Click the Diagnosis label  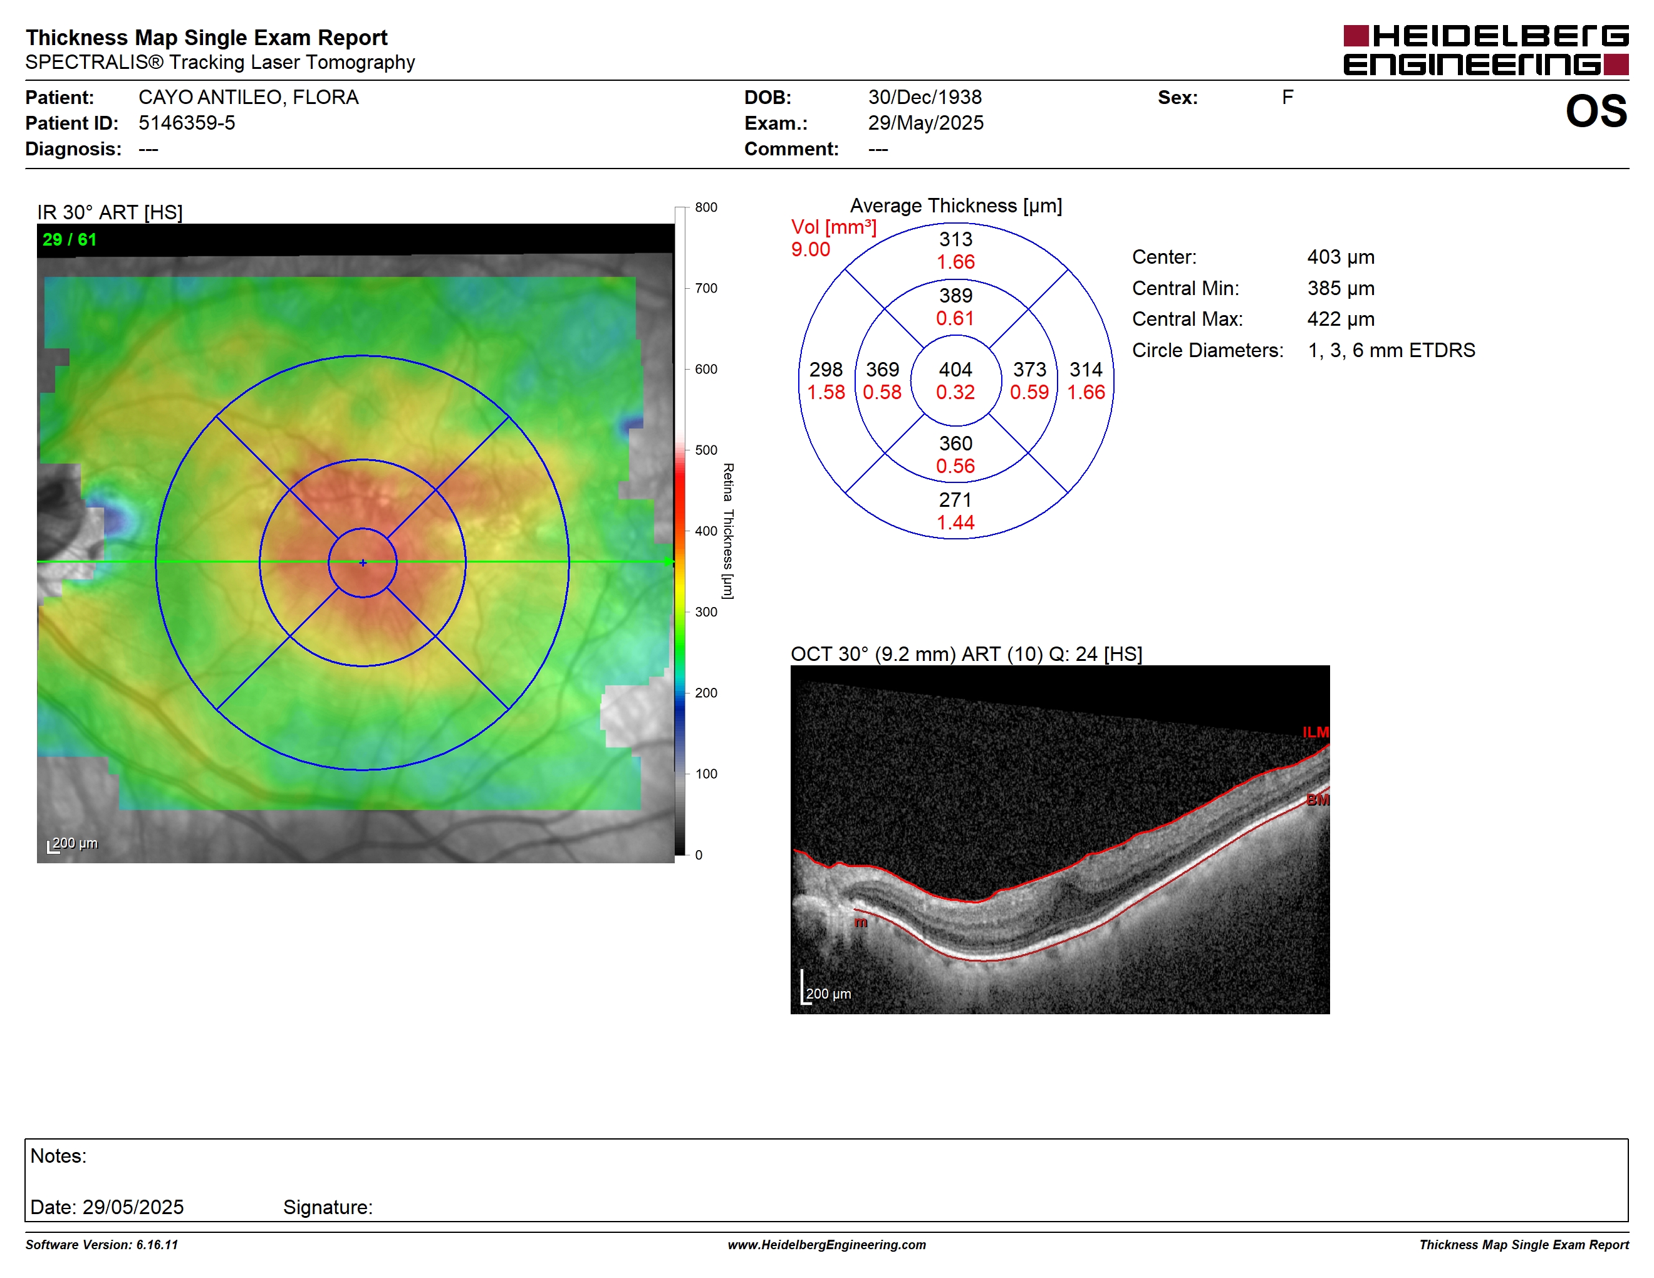pos(73,148)
